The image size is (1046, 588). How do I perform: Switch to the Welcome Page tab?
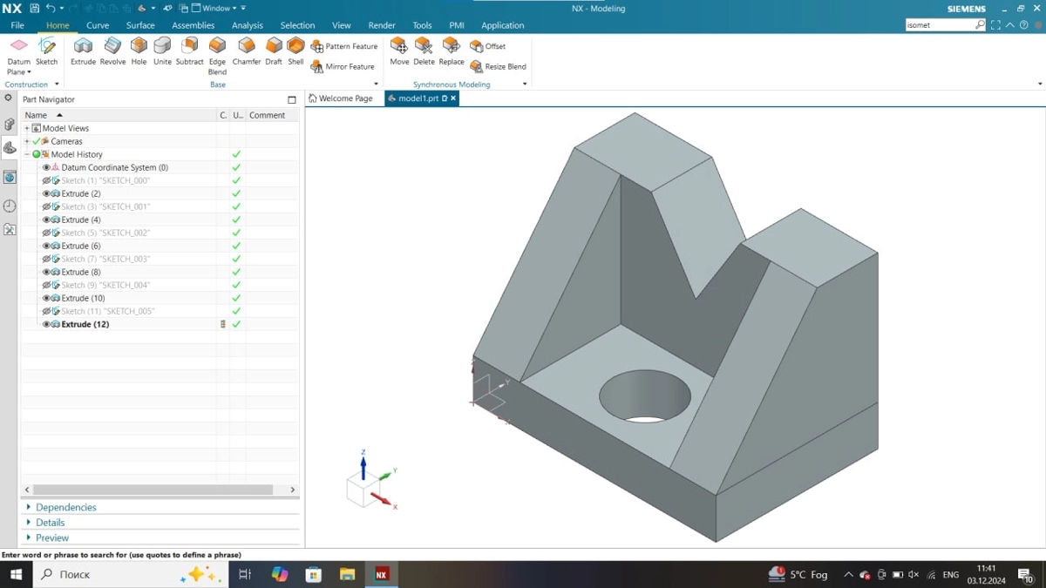[x=341, y=98]
